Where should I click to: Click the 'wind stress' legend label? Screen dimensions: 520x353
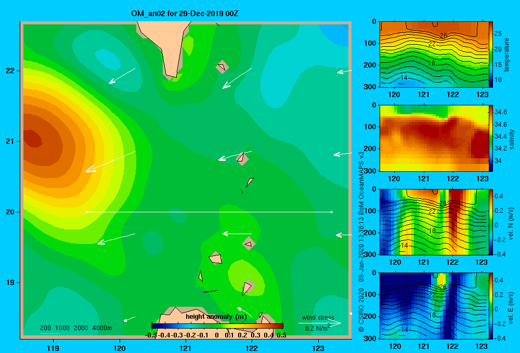point(318,318)
